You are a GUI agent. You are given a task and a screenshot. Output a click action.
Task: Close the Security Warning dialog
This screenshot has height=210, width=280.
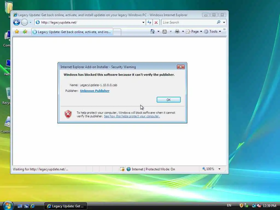click(180, 67)
